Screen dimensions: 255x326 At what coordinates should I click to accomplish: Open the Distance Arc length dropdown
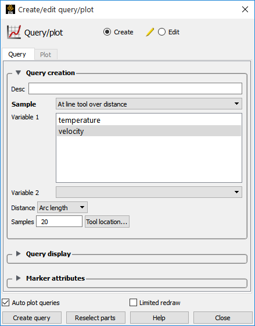[x=62, y=207]
